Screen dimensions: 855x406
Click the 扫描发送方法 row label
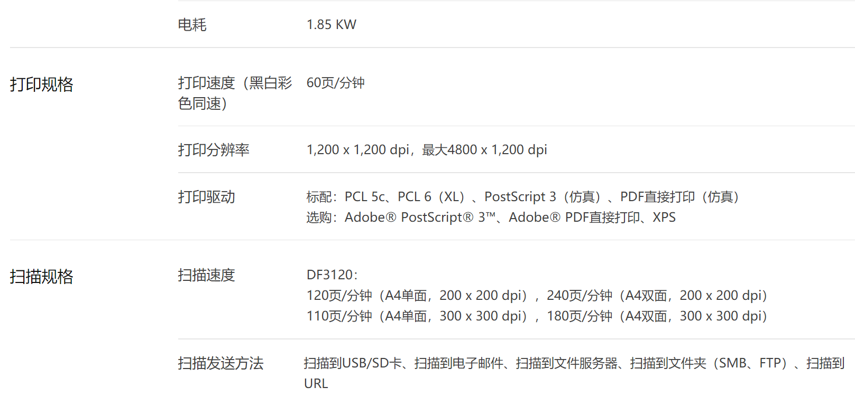(220, 363)
